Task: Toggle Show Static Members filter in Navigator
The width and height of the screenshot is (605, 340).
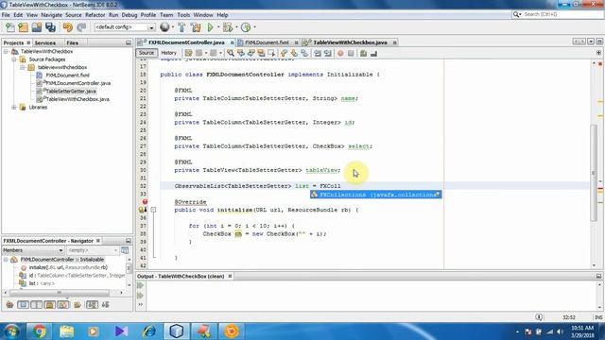Action: coord(36,305)
